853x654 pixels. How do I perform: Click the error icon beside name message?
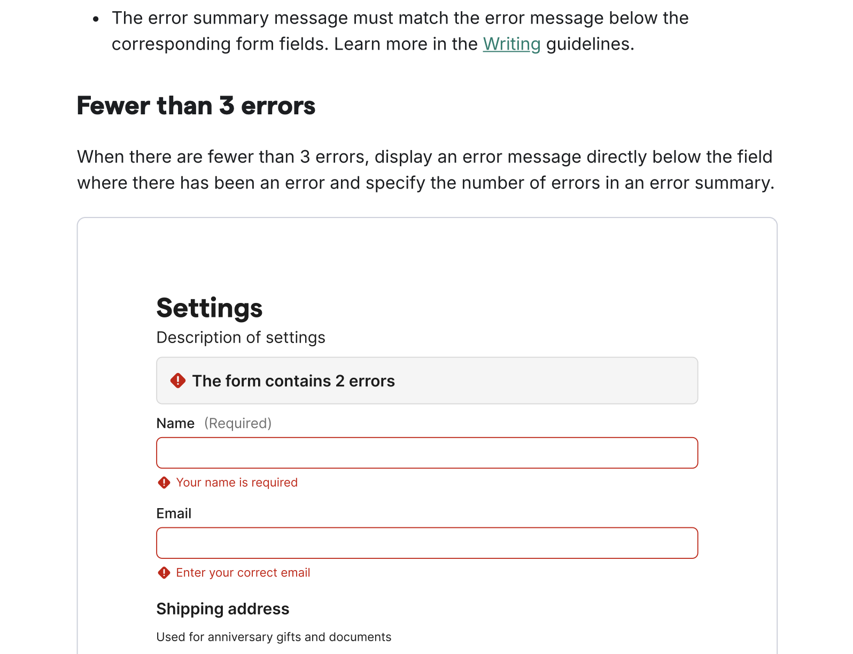[x=164, y=483]
